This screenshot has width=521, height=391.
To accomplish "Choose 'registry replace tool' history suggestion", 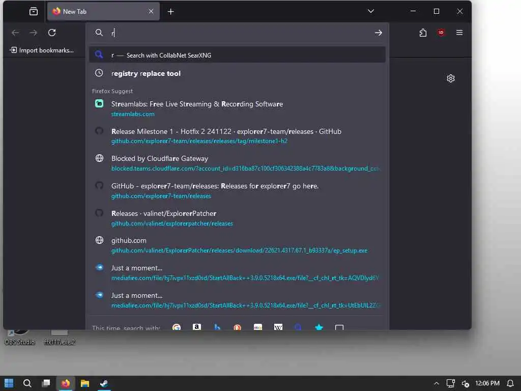I will pyautogui.click(x=237, y=73).
